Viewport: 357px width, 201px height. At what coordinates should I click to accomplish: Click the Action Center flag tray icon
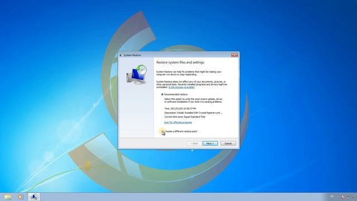coord(343,197)
